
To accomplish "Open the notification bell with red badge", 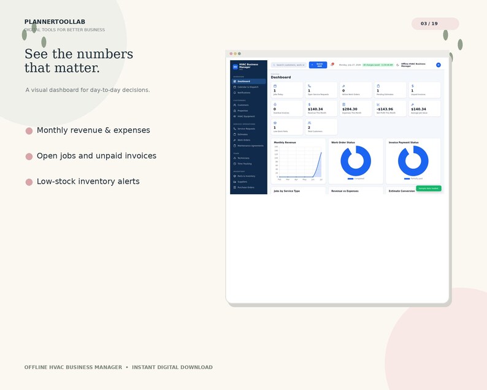I will pyautogui.click(x=332, y=64).
